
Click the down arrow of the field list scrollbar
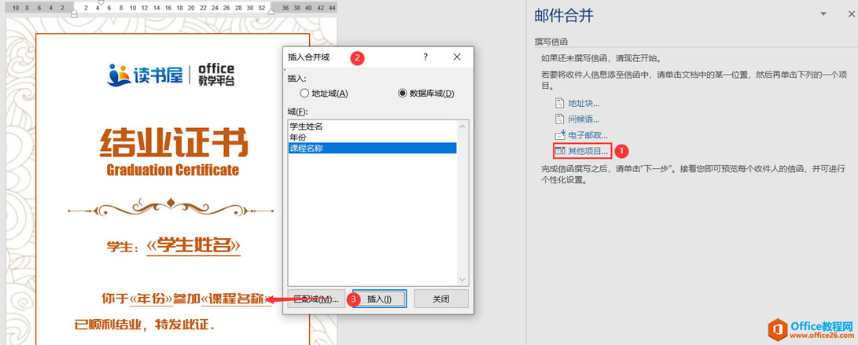pos(462,279)
